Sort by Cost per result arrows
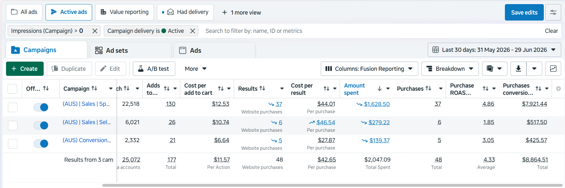Image resolution: width=565 pixels, height=188 pixels. (x=326, y=89)
